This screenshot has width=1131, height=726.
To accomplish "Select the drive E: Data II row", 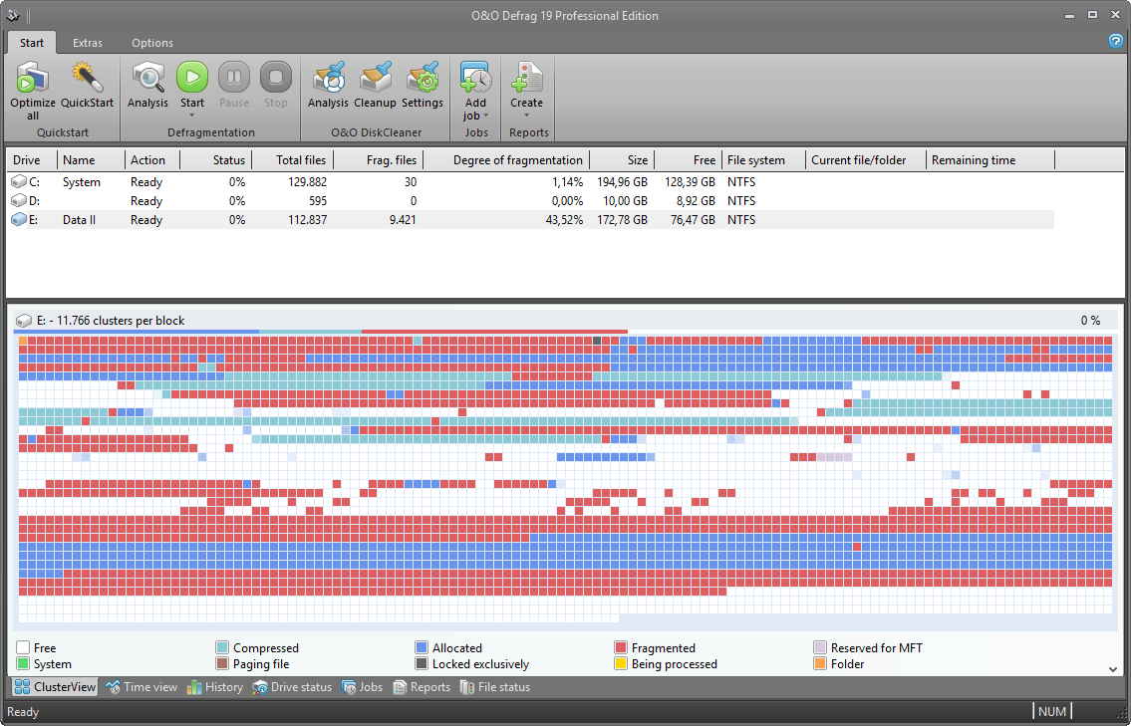I will point(299,220).
